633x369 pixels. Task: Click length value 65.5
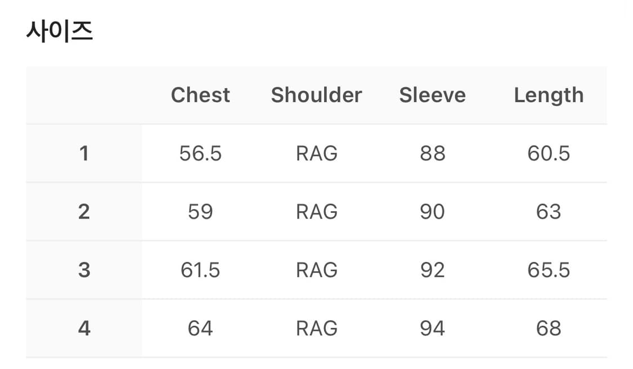[549, 270]
